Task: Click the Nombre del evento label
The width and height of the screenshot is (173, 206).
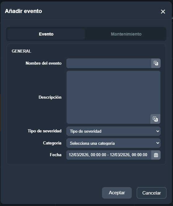Action: [x=44, y=63]
